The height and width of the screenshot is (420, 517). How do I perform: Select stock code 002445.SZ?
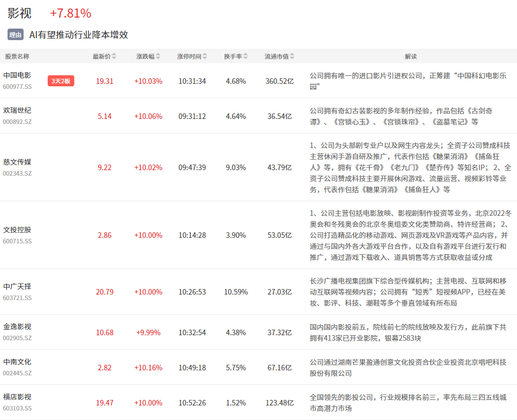[17, 373]
